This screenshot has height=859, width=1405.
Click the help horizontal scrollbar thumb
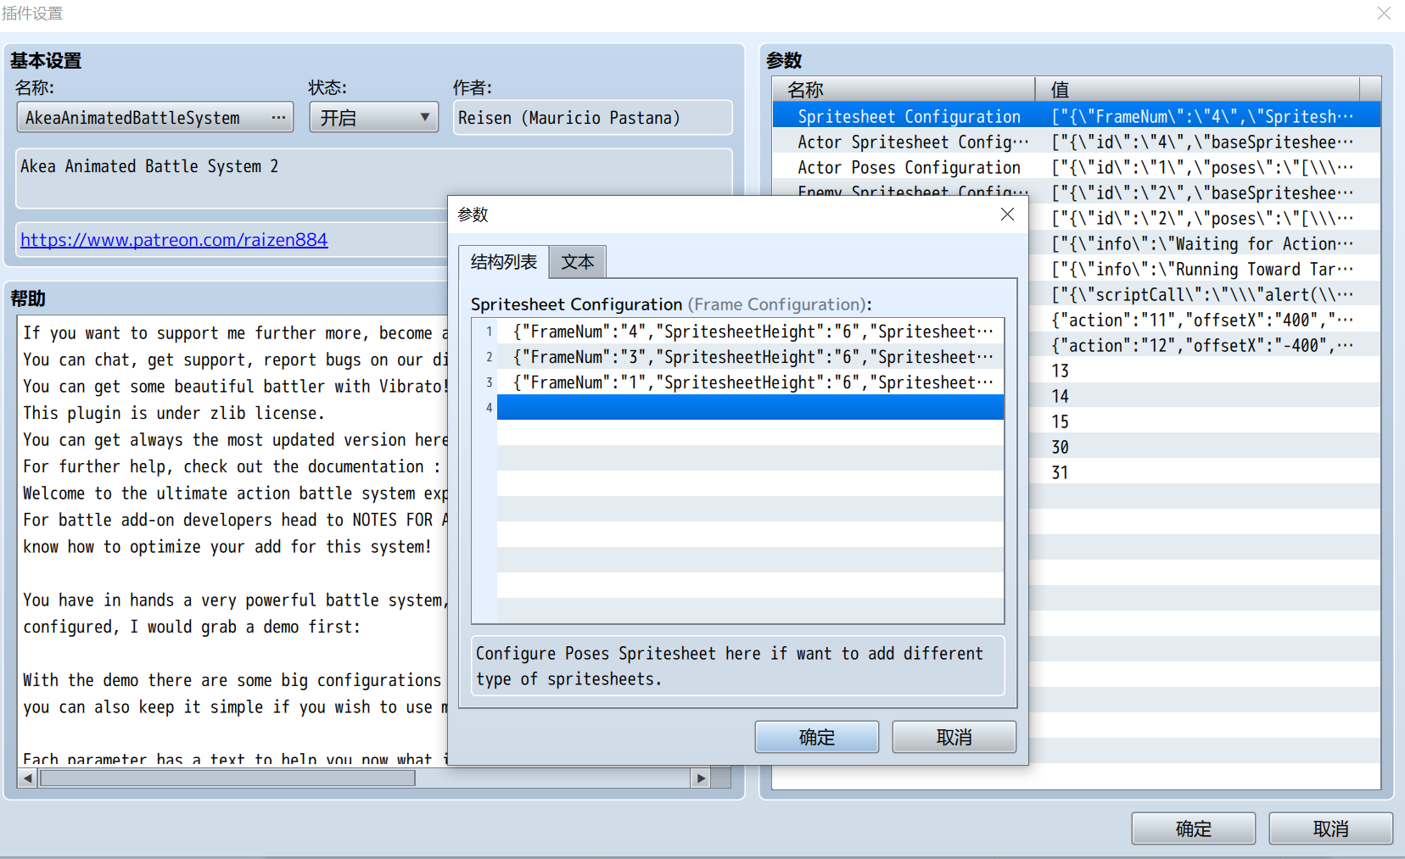227,778
